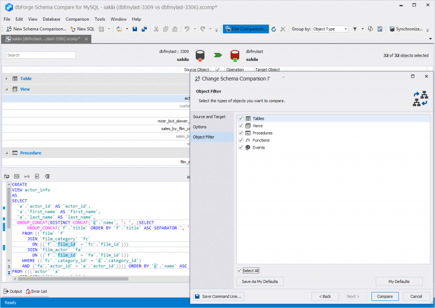Click the Generate comparison report icon
435x308 pixels.
380,29
